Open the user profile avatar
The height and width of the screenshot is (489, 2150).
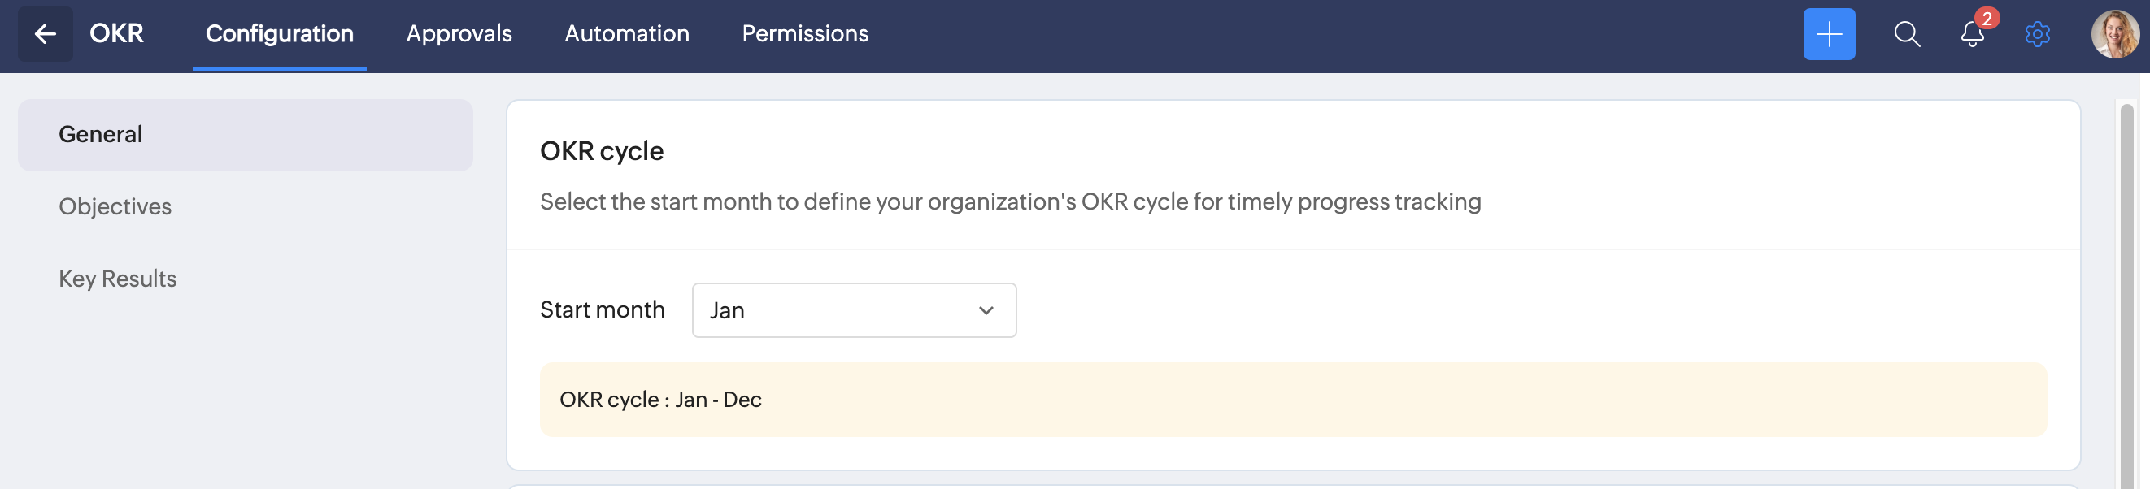tap(2113, 34)
